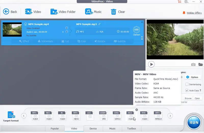Rename output with the pencil icon
Image resolution: width=204 pixels, height=133 pixels.
(x=99, y=24)
